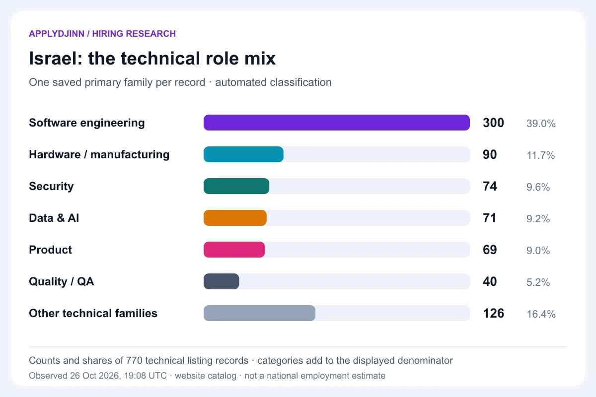Click the subtitle about automated classification

[x=180, y=82]
